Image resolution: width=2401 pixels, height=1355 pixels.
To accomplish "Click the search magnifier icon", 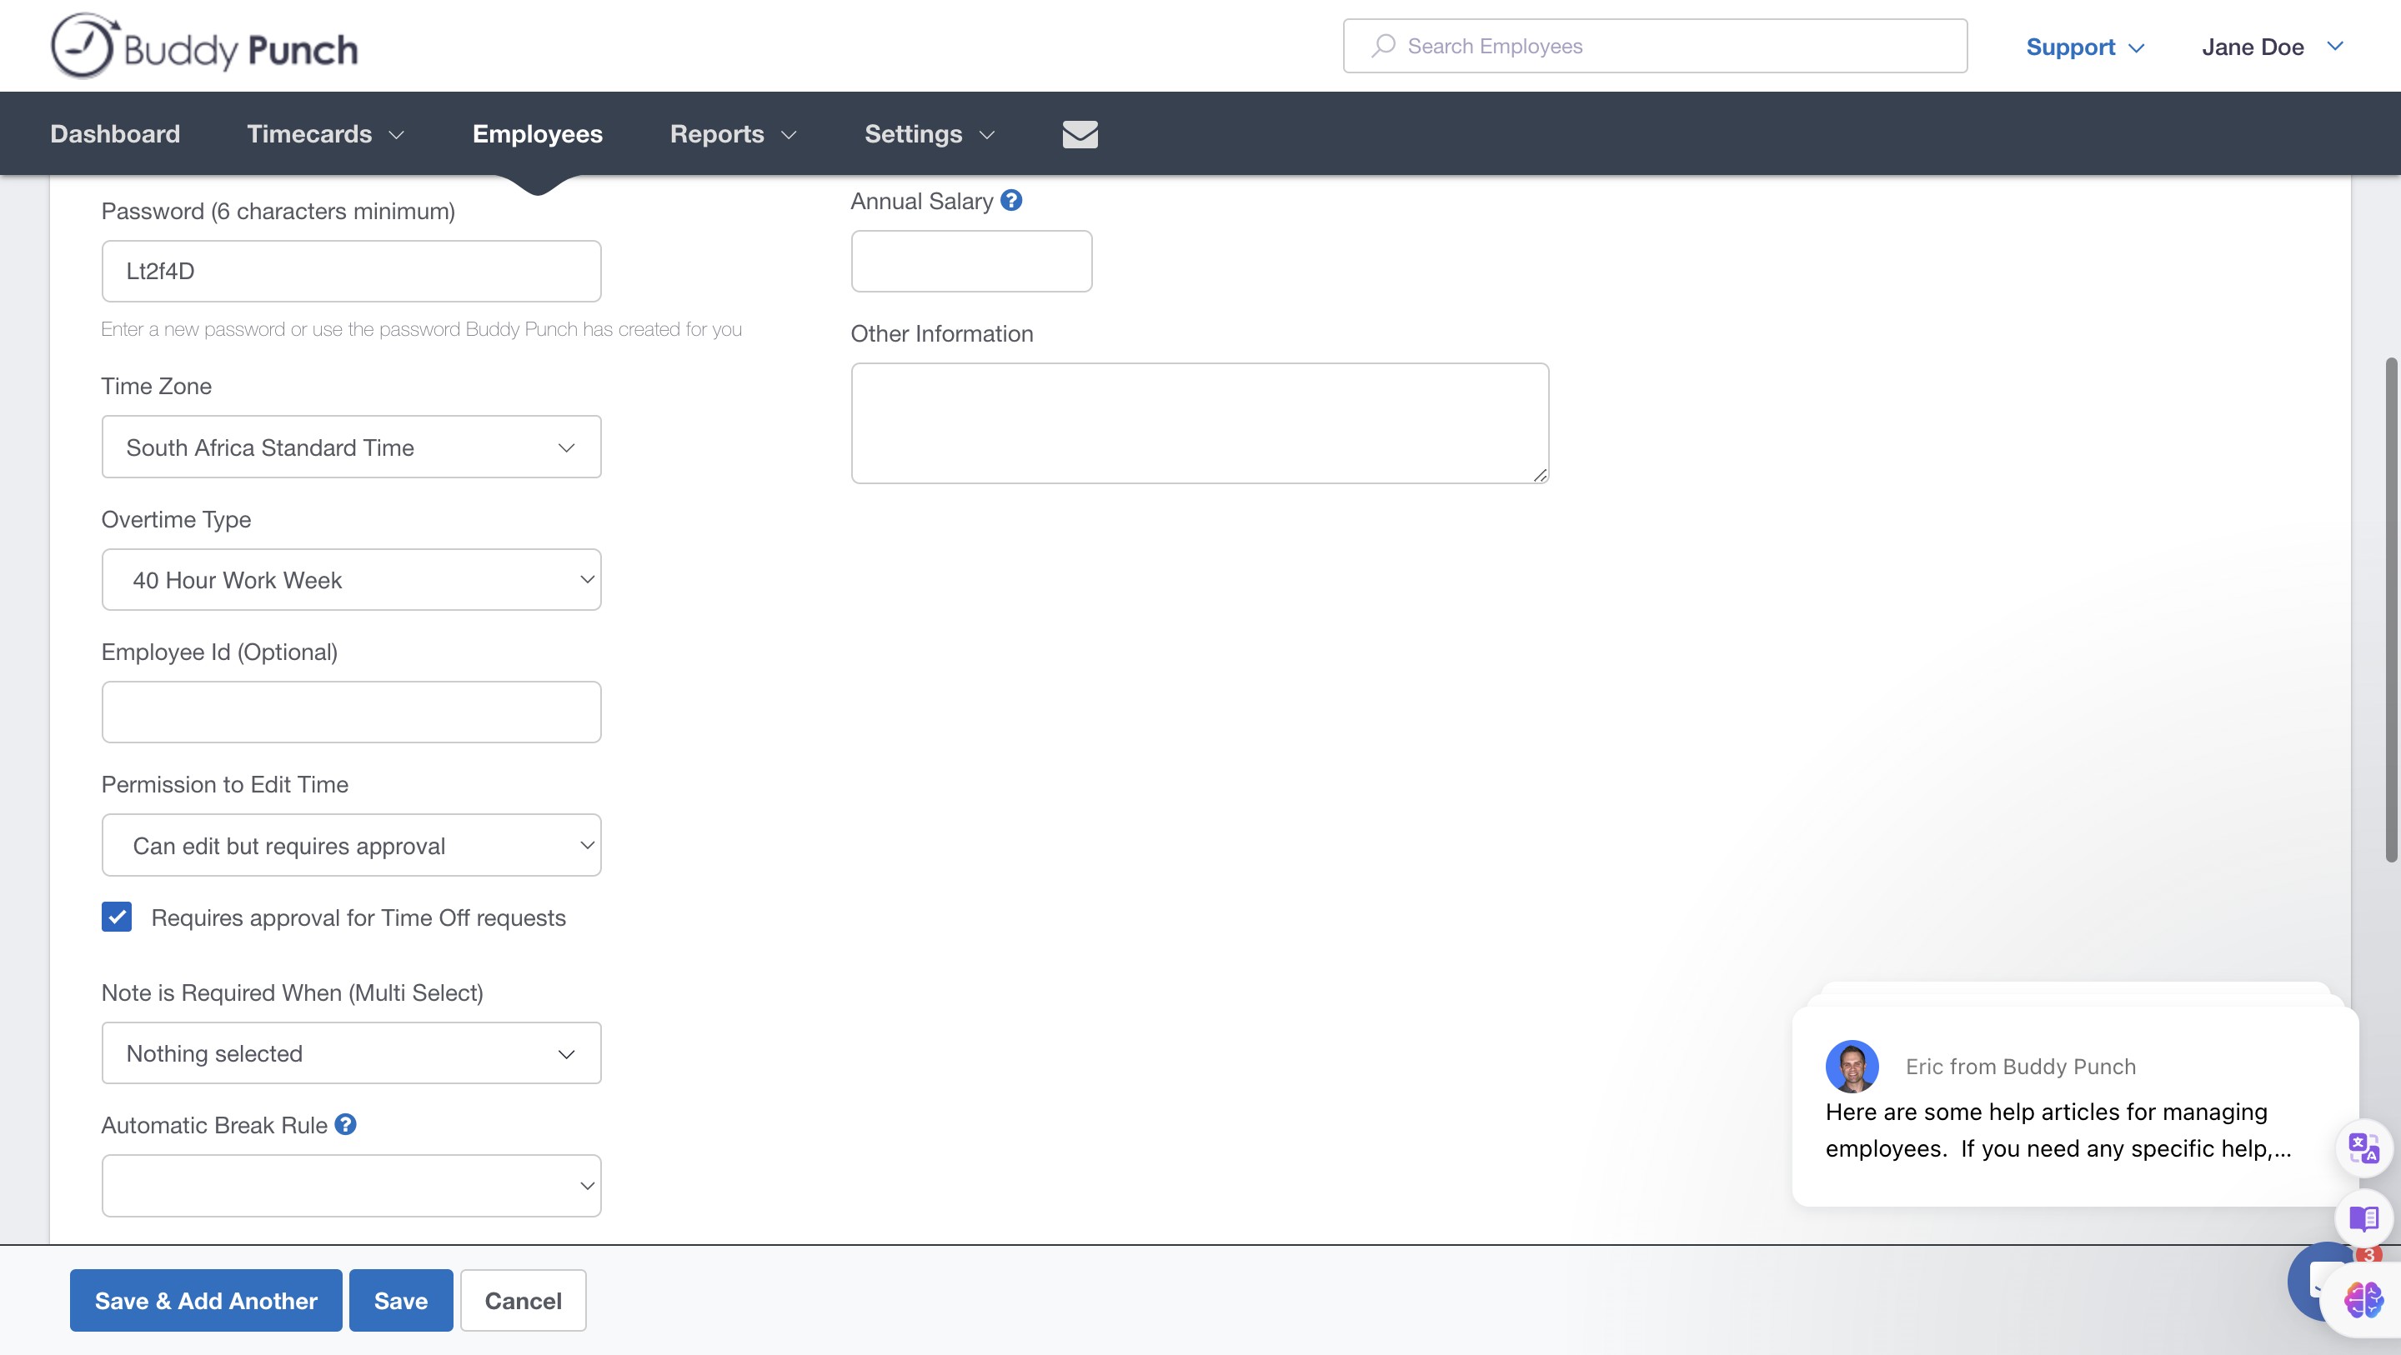I will (1383, 46).
